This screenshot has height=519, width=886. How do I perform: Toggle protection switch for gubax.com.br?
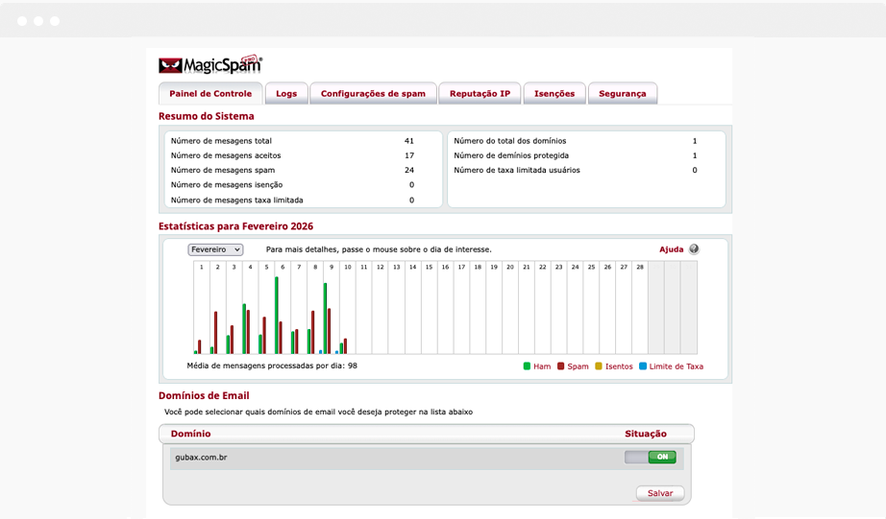(651, 457)
